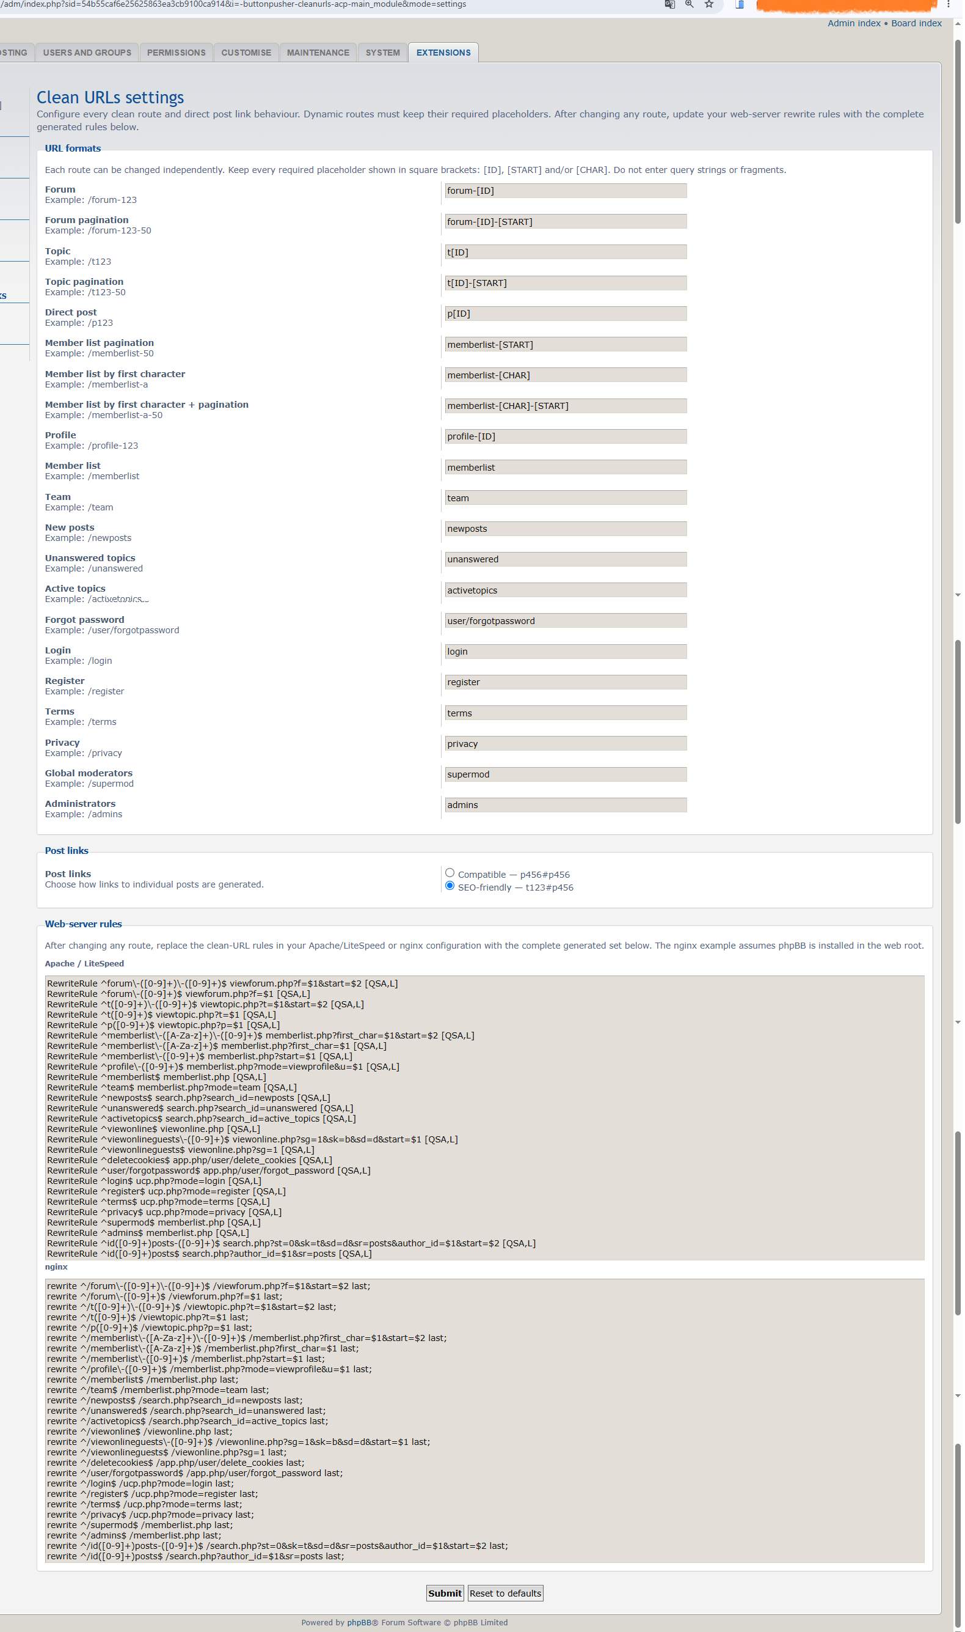965x1632 pixels.
Task: Select the Extensions tab
Action: tap(443, 53)
